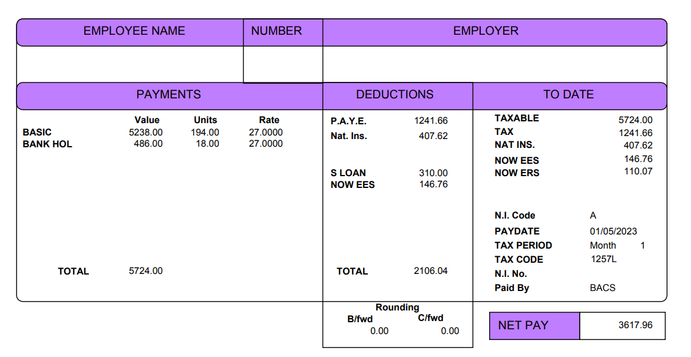Select the PAYMENTS section header
The width and height of the screenshot is (691, 357).
point(168,95)
